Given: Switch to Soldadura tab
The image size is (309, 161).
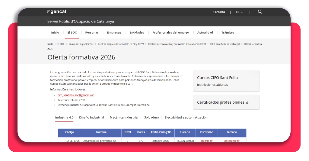Looking at the screenshot, I should tap(151, 117).
